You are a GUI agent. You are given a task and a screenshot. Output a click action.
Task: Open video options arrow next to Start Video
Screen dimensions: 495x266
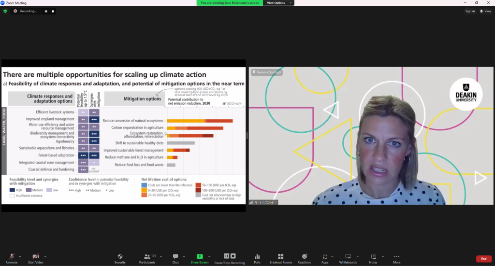(45, 256)
